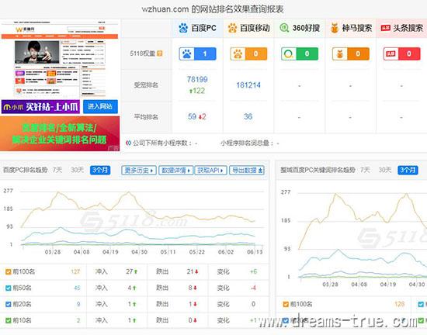Viewport: 427px width, 335px height.
Task: Click the red down arrow in 前100名 跌出 row
Action: pos(196,271)
